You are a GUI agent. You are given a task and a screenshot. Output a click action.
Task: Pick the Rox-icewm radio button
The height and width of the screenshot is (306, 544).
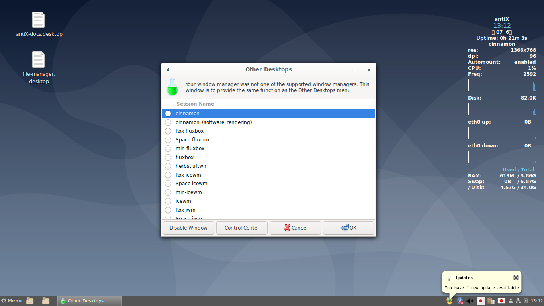pyautogui.click(x=168, y=175)
